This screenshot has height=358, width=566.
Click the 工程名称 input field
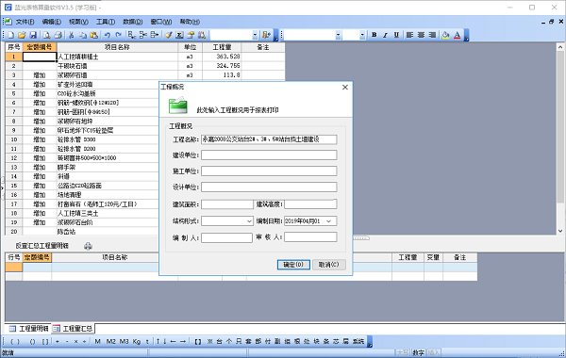coord(269,139)
